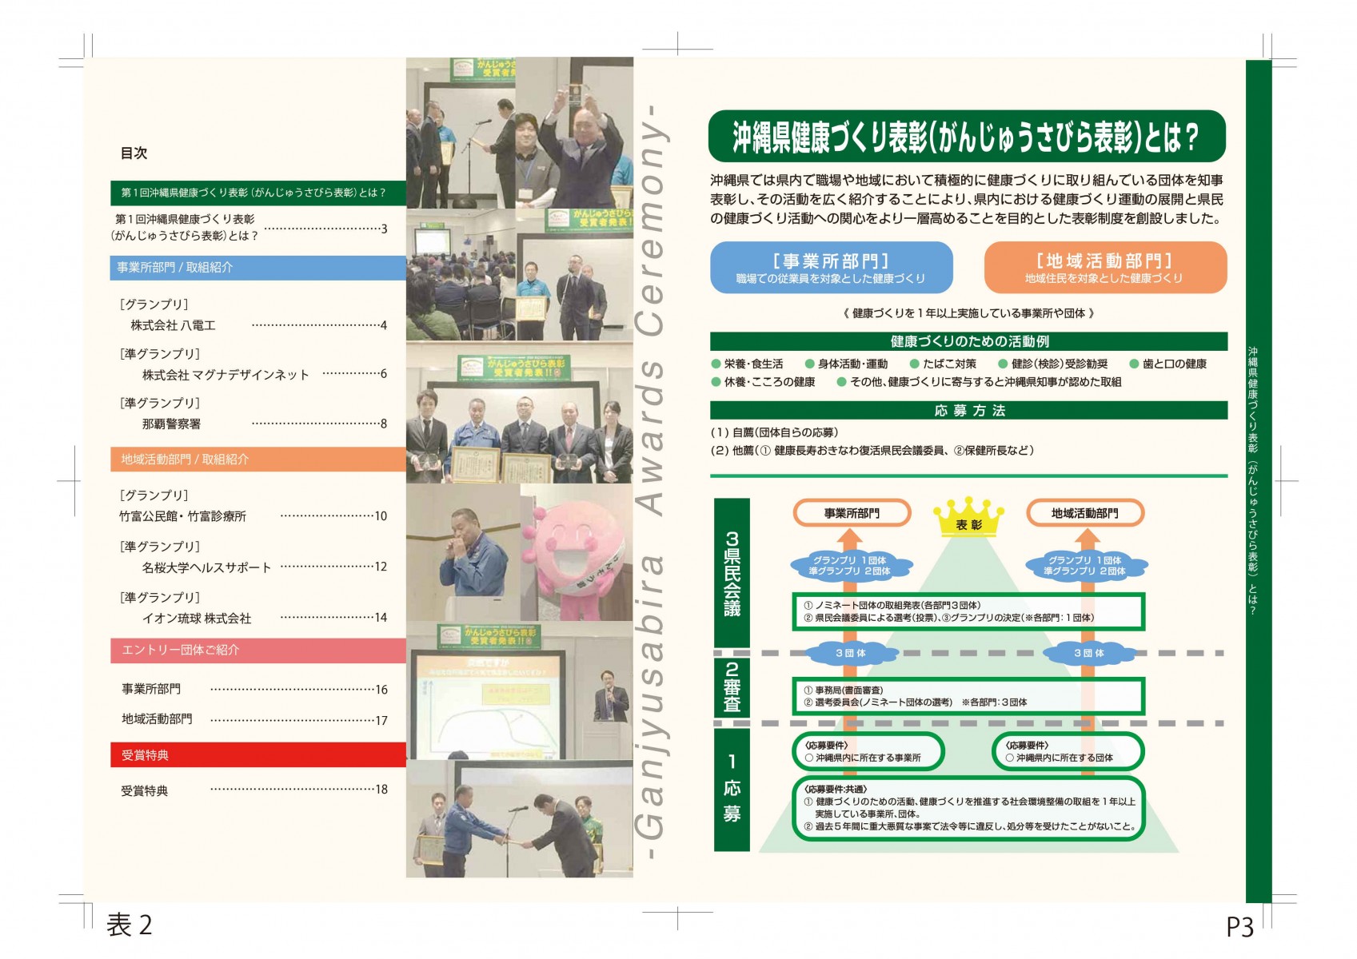Click the vertical green side tab text
Viewport: 1357px width, 959px height.
point(1253,480)
